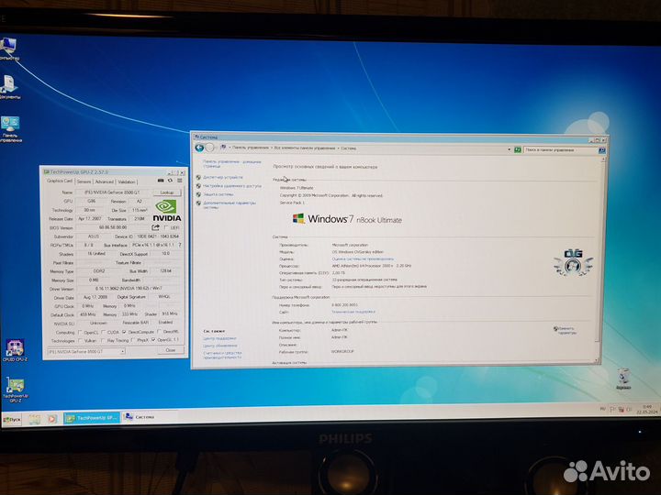The width and height of the screenshot is (661, 495).
Task: Click the Lookup button
Action: tap(166, 192)
